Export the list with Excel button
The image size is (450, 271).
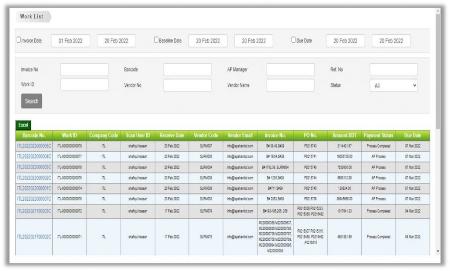(x=23, y=125)
